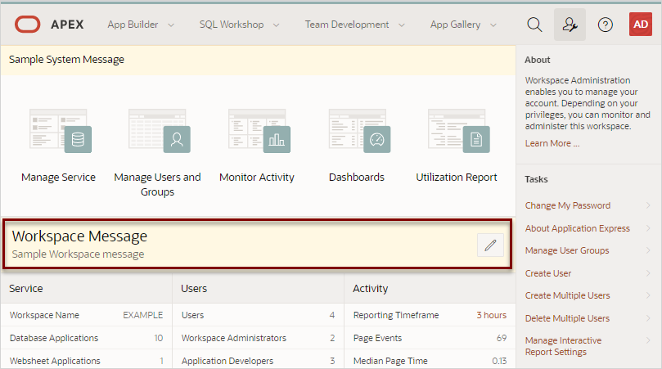The image size is (662, 369).
Task: Click the Workspace Name row
Action: coord(86,315)
